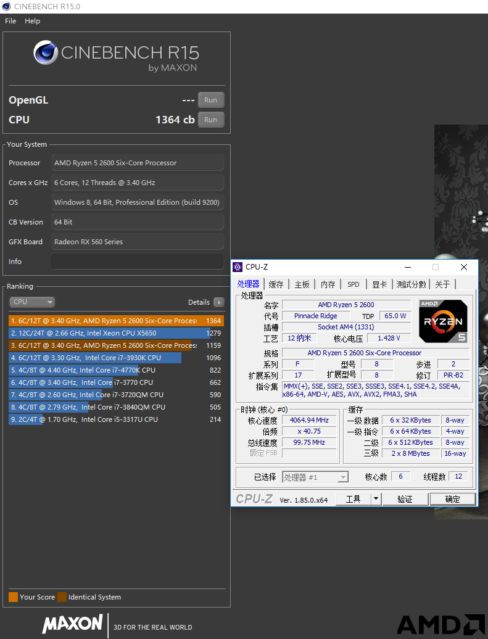The width and height of the screenshot is (488, 639).
Task: Select ranking row 3 Ryzen 5 2600 score 1159
Action: coord(116,345)
